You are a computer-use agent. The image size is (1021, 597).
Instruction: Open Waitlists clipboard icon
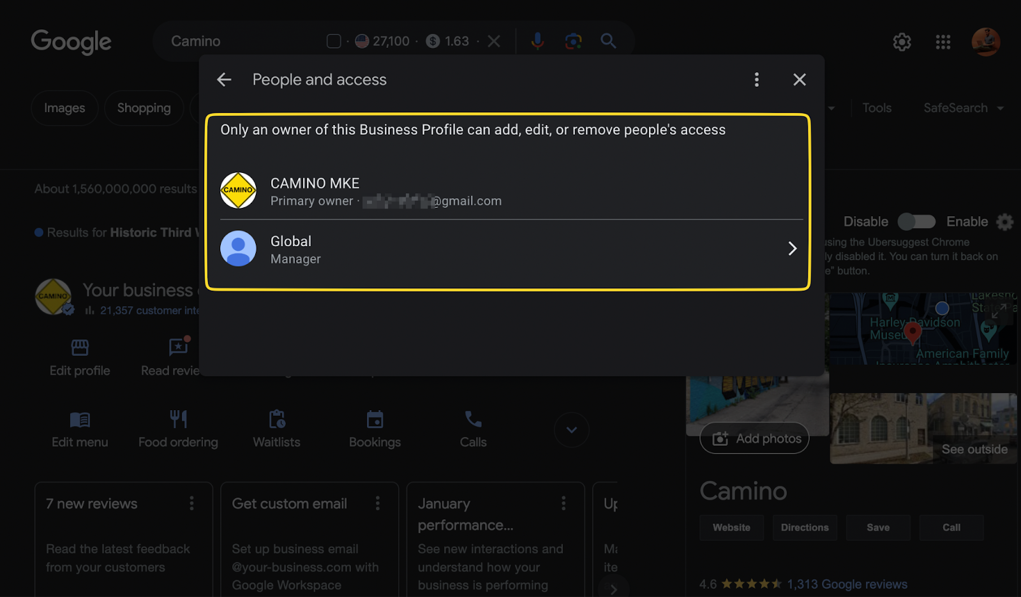[x=277, y=419]
